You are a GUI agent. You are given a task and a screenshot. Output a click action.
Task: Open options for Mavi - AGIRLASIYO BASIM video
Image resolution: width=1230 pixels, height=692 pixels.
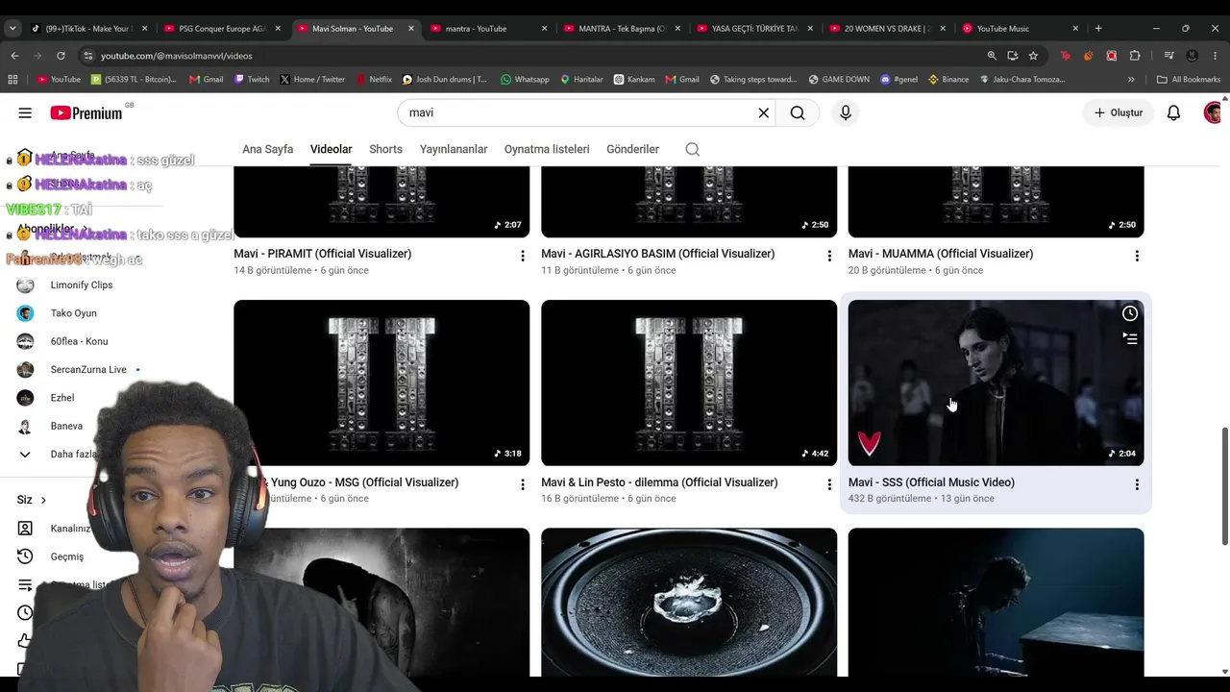tap(829, 256)
